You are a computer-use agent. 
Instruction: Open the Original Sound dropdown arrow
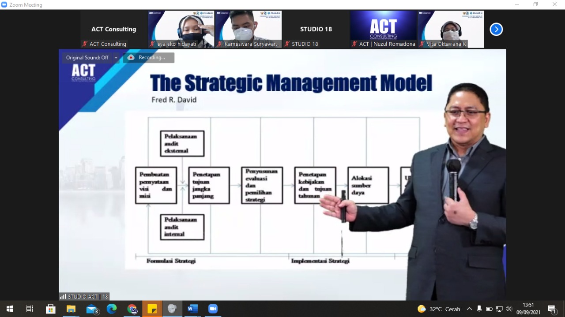116,58
